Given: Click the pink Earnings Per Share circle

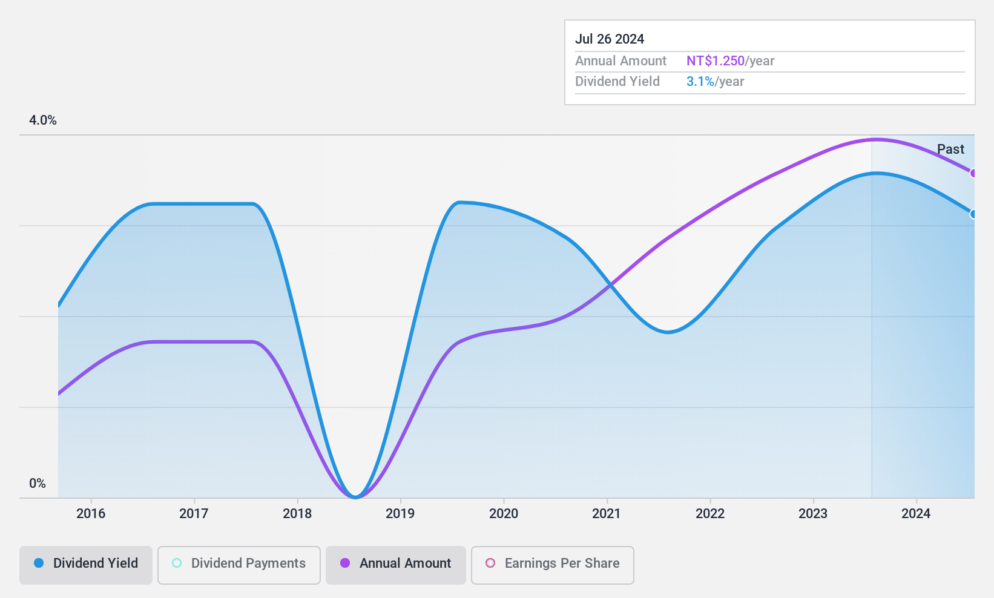Looking at the screenshot, I should (x=490, y=563).
